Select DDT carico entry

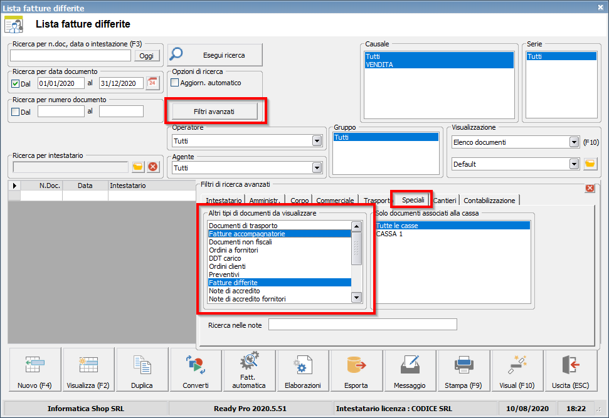[280, 258]
